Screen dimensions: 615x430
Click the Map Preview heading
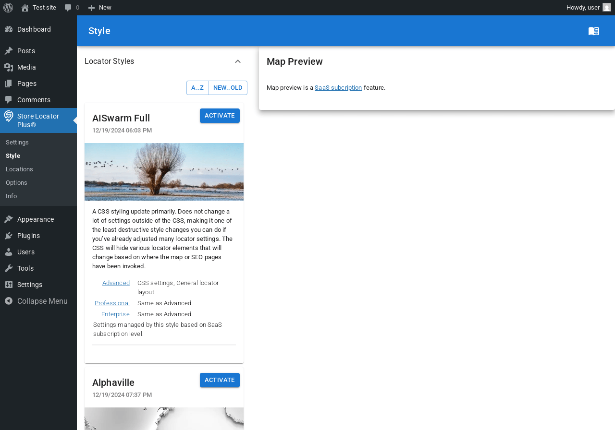(295, 61)
